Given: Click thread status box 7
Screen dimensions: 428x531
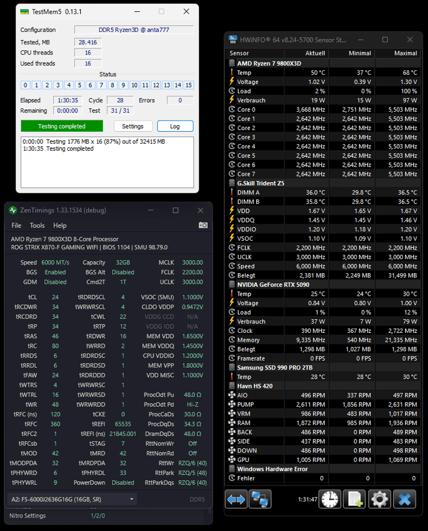Looking at the screenshot, I should [x=102, y=85].
